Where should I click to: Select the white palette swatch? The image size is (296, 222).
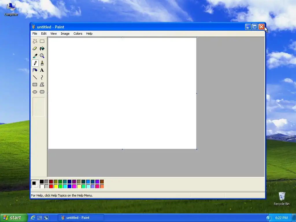[42, 186]
